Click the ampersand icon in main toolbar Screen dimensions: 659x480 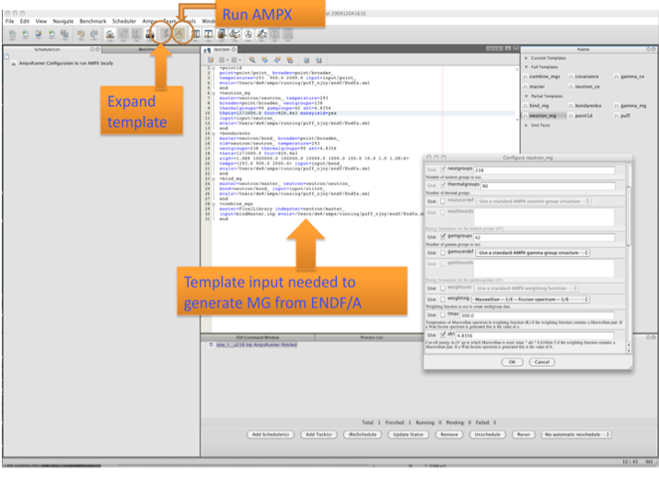[x=235, y=34]
